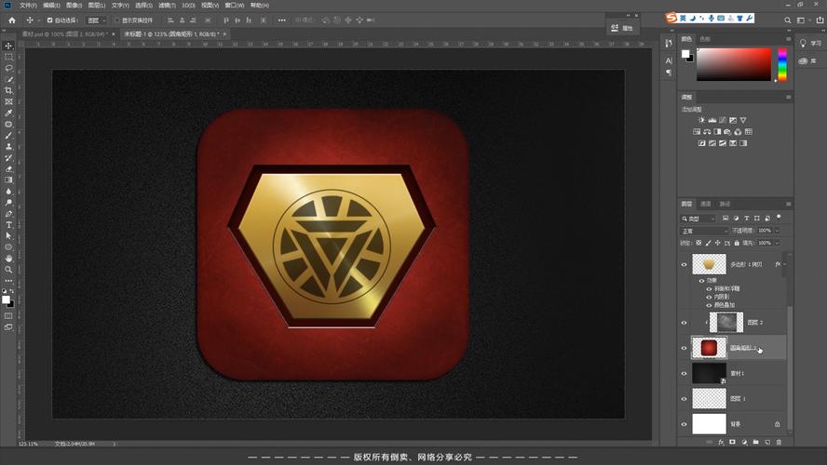
Task: Select the Rectangular Marquee tool
Action: coord(8,57)
